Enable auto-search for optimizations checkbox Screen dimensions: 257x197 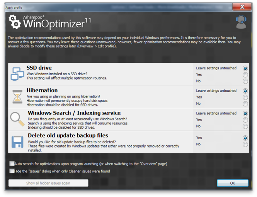click(12, 163)
